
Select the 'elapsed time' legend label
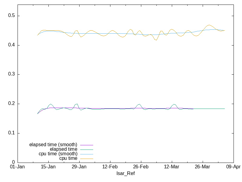tap(64, 149)
